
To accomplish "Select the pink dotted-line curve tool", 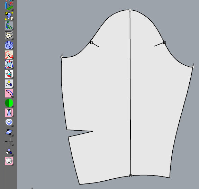I will coord(9,93).
